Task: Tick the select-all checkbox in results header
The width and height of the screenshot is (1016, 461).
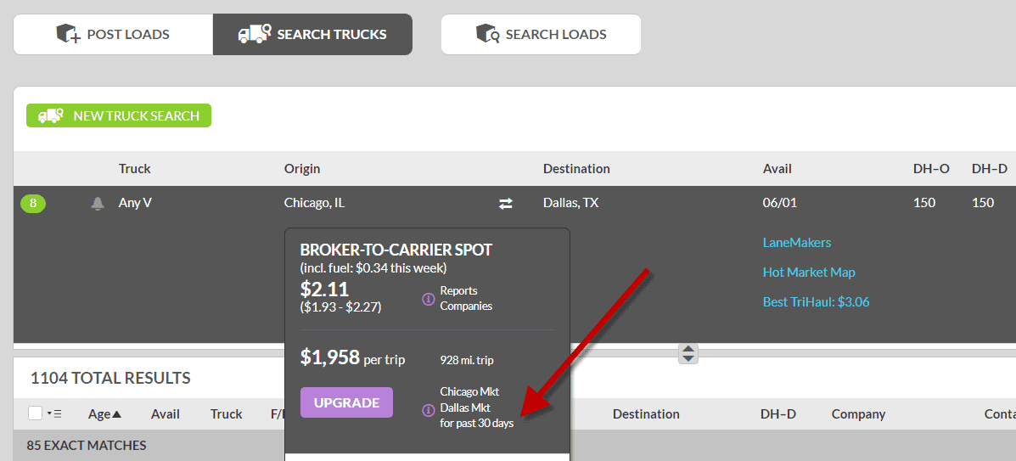Action: point(36,413)
